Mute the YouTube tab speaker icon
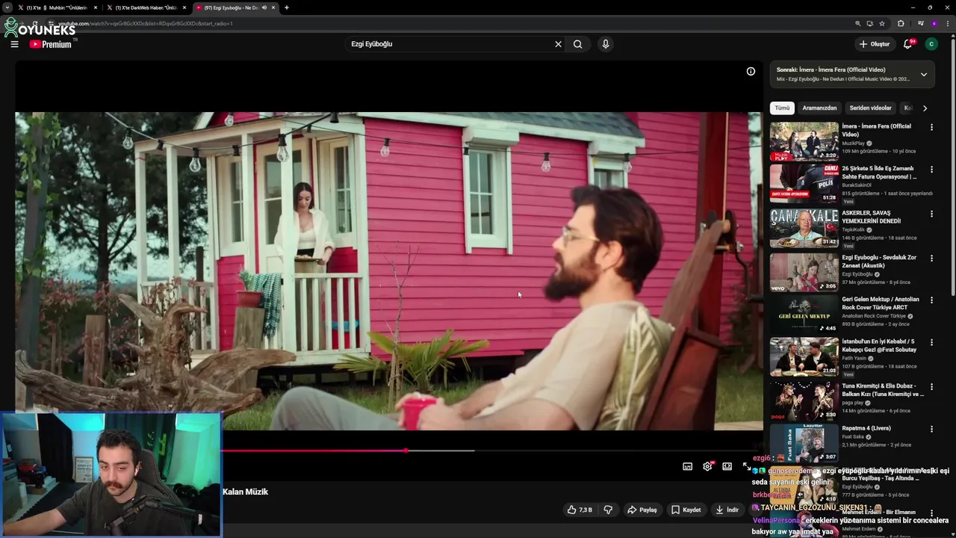 tap(264, 7)
